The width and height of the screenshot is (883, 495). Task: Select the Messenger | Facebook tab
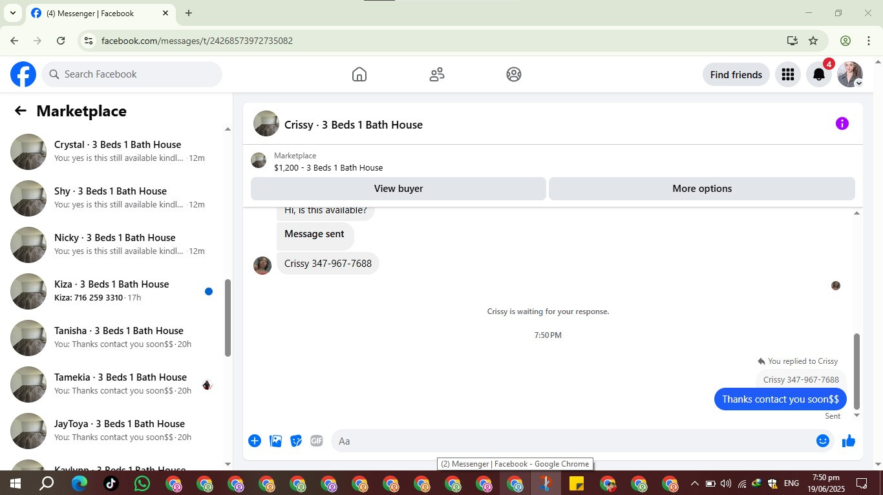[x=100, y=13]
